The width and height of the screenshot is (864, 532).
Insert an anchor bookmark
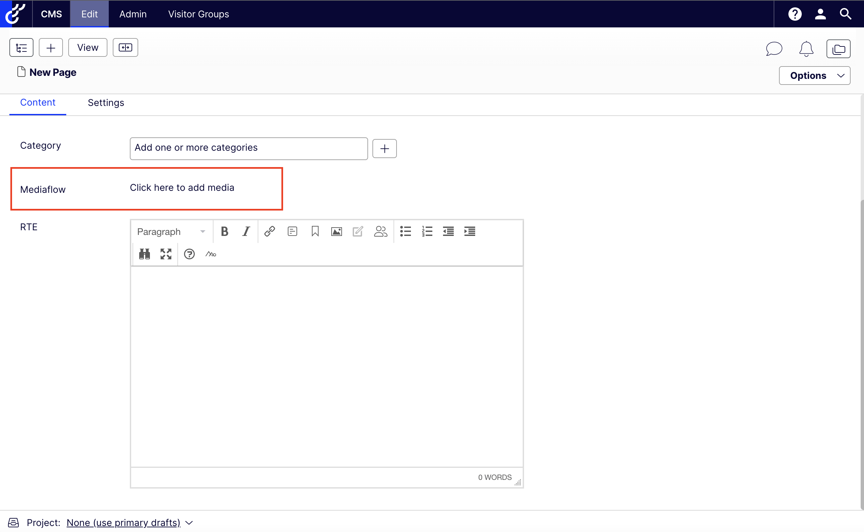click(315, 231)
